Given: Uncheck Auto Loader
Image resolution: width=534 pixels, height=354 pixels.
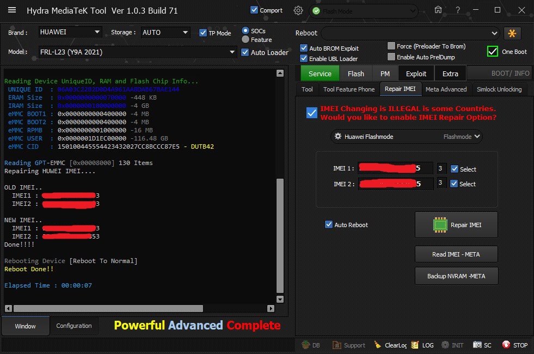Looking at the screenshot, I should (x=245, y=52).
